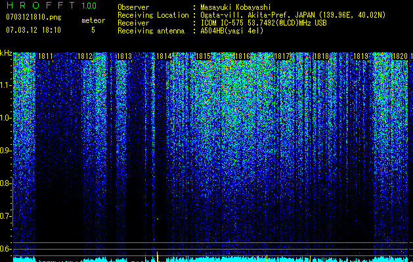The image size is (413, 262).
Task: Click the 1819 time marker
Action: [x=360, y=56]
